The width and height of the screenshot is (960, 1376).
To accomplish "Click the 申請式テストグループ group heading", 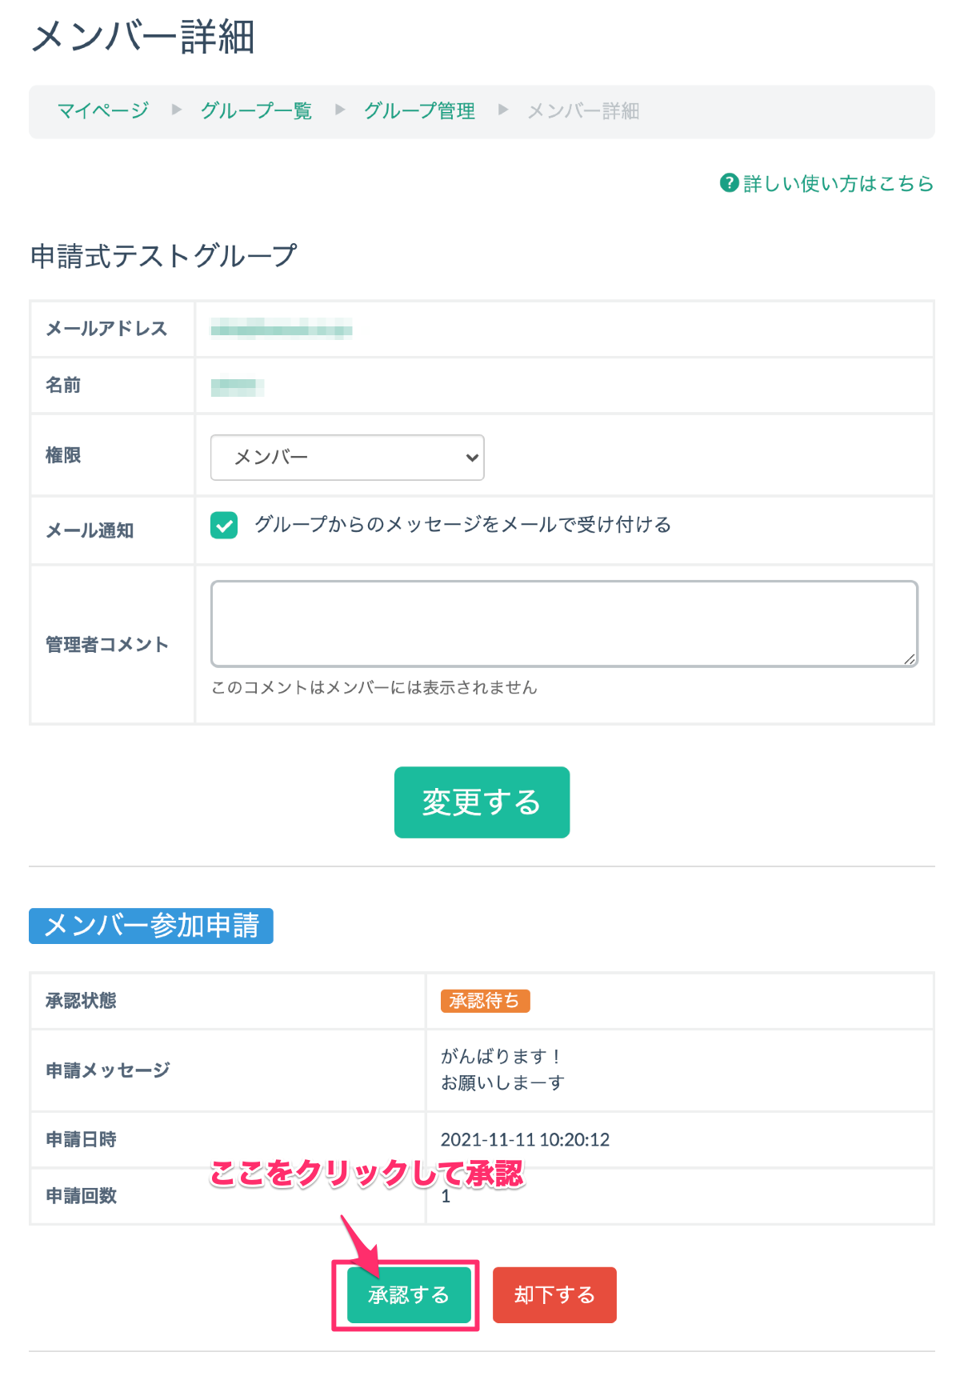I will pyautogui.click(x=163, y=256).
